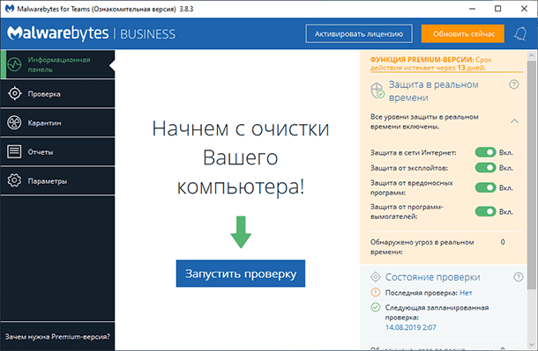Screen dimensions: 538x351
Task: Turn off Защита от вредоносных программ switch
Action: [485, 187]
